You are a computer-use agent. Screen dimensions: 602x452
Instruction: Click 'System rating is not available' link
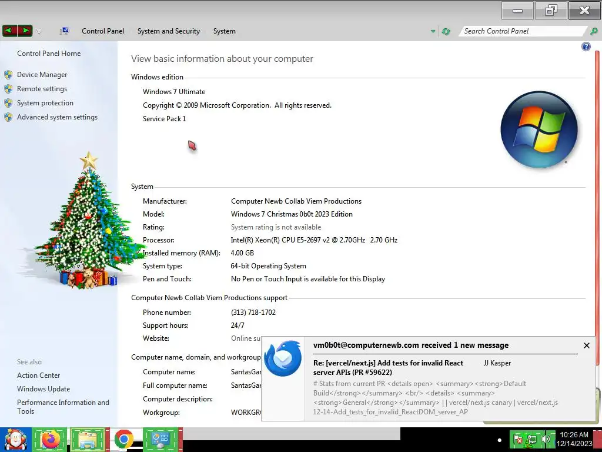pos(276,227)
